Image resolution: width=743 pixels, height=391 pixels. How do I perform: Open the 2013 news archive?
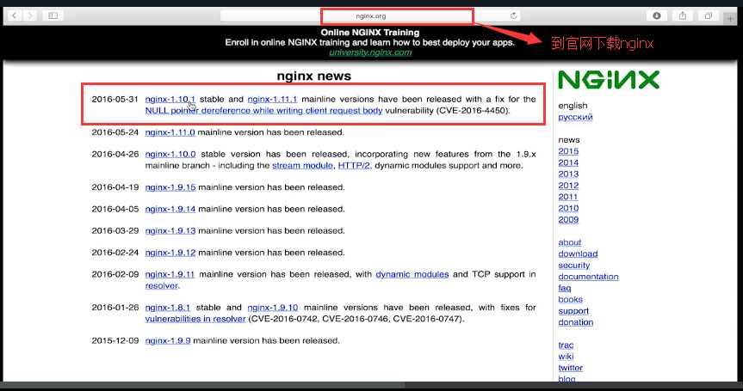click(568, 174)
